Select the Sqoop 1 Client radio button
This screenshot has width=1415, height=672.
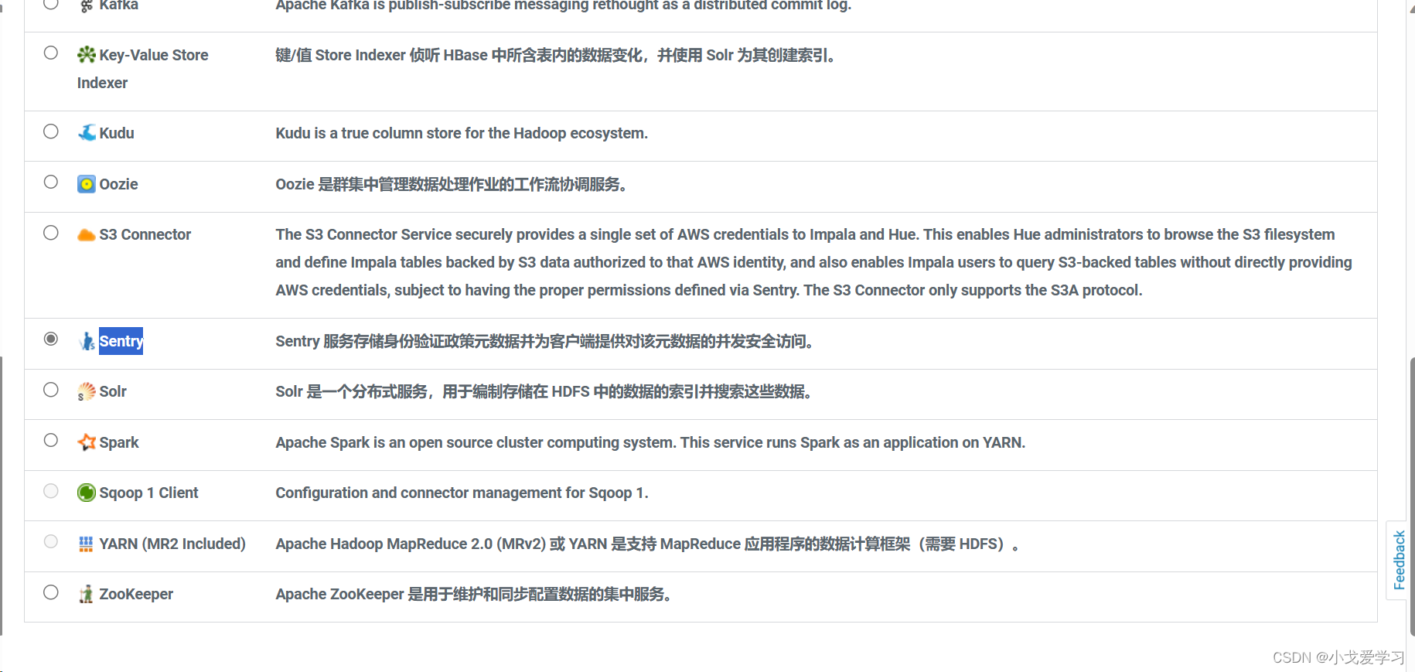(51, 491)
